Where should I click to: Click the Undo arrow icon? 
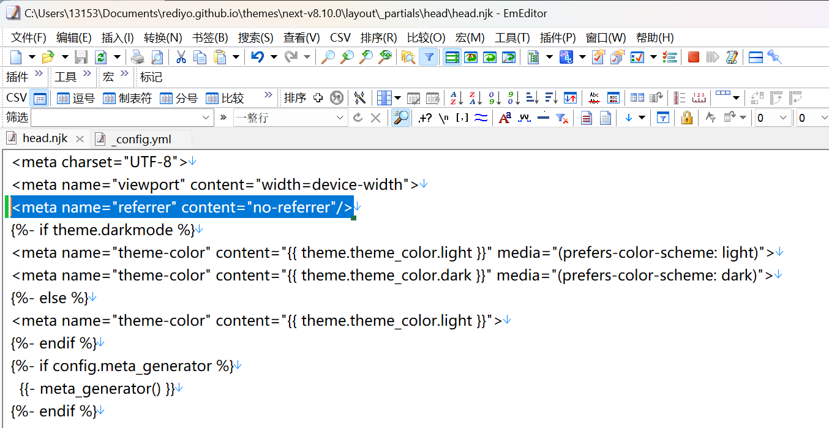(x=257, y=57)
